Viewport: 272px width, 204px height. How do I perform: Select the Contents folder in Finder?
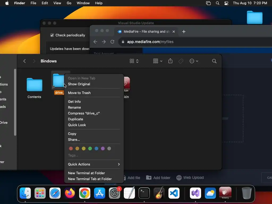(x=34, y=88)
